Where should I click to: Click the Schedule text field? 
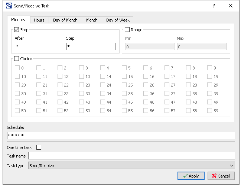coord(121,136)
